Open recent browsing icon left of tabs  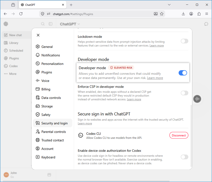(x=13, y=5)
